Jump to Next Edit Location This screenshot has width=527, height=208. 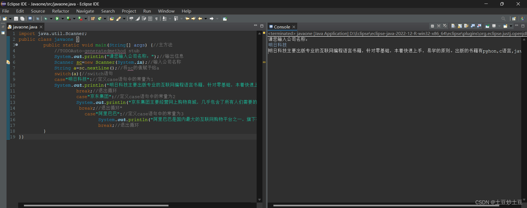(x=194, y=19)
